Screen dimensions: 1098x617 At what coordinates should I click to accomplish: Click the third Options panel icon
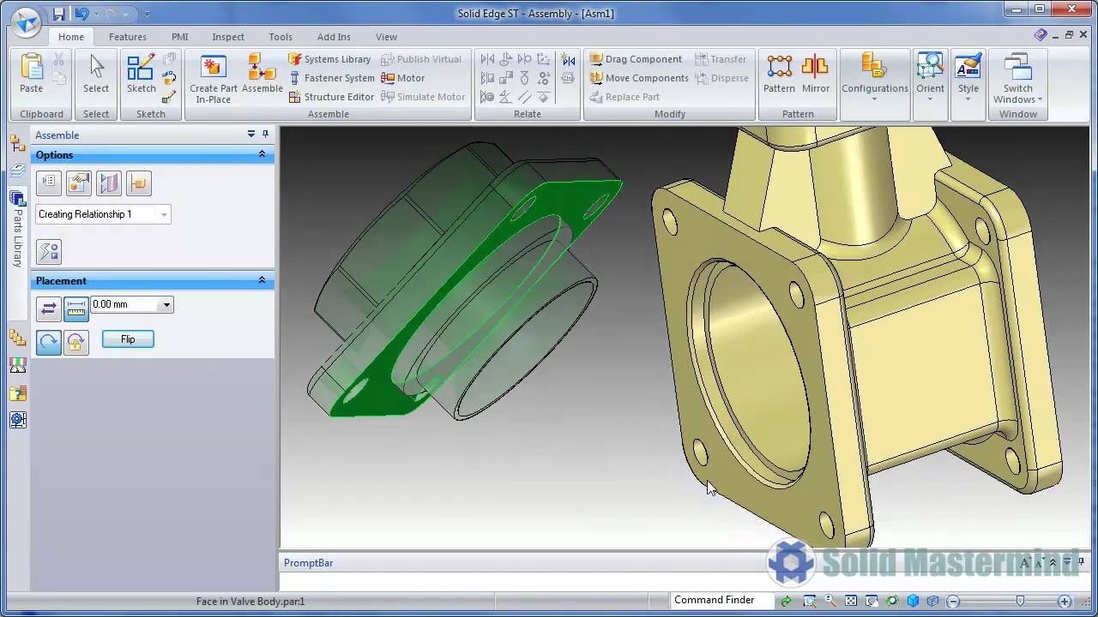click(109, 183)
